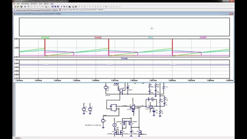Click the Copy toolbar icon
247x139 pixels.
(x=64, y=7)
